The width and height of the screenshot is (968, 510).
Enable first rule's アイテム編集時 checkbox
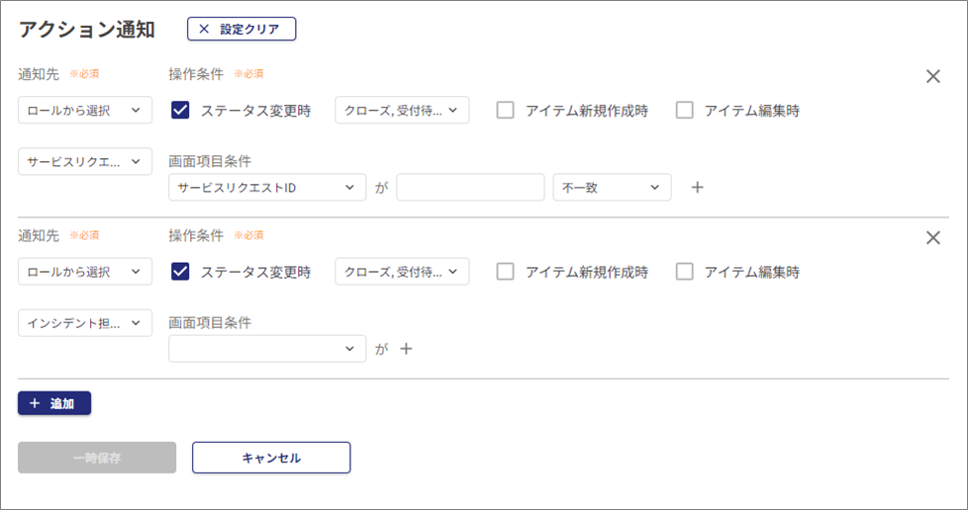684,111
